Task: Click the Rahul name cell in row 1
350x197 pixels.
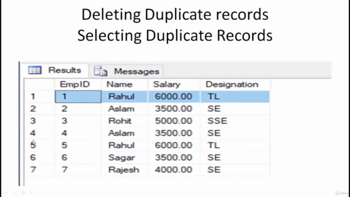Action: 125,96
